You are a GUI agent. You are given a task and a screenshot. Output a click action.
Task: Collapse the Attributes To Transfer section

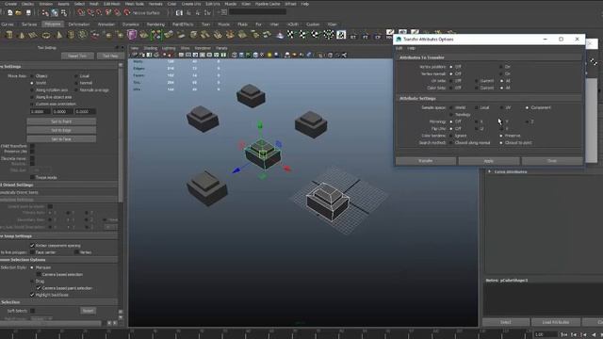pyautogui.click(x=489, y=57)
